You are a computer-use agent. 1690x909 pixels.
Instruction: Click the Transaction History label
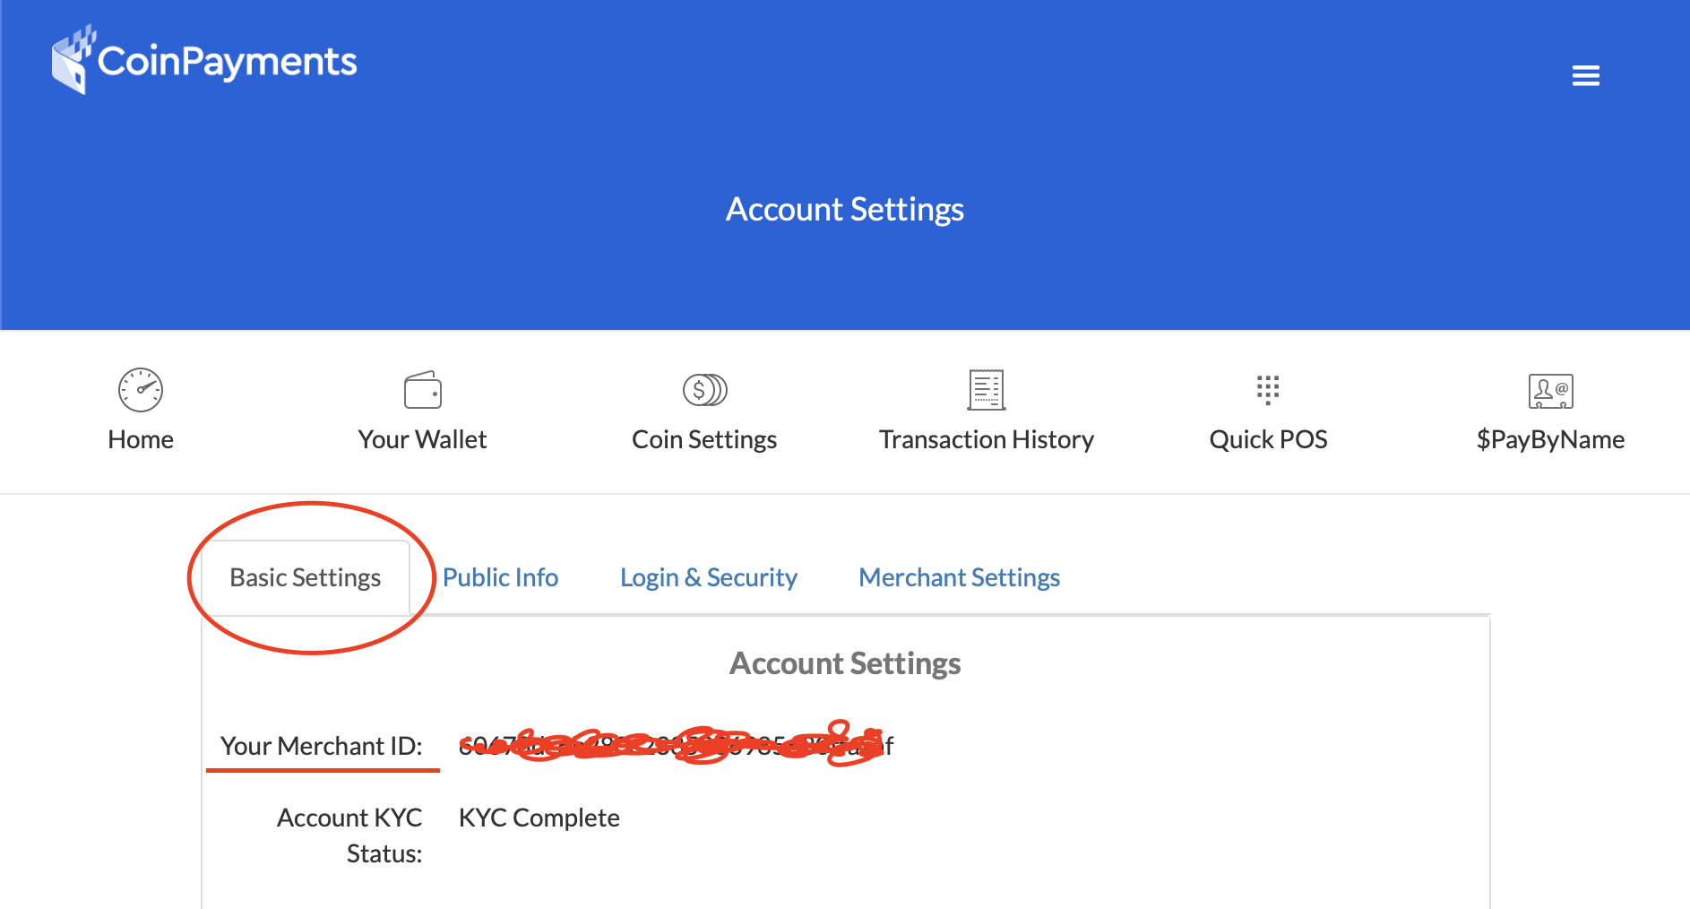pyautogui.click(x=986, y=439)
